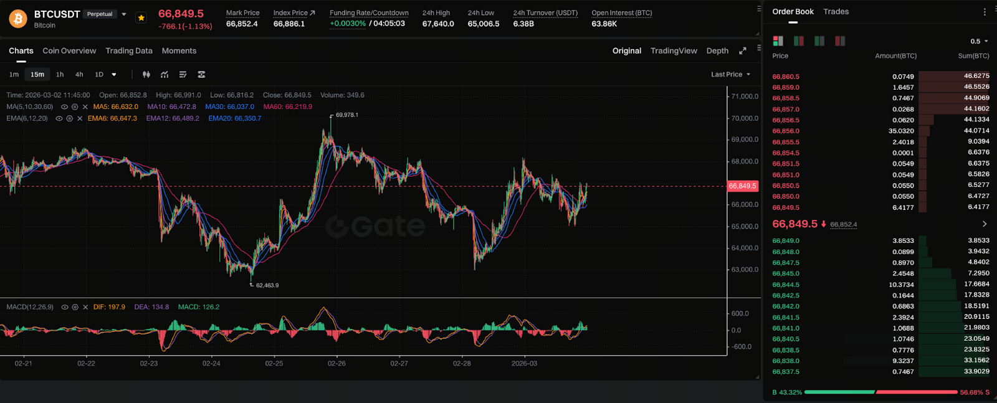Viewport: 997px width, 403px height.
Task: Show bids only order book layout
Action: [x=819, y=41]
